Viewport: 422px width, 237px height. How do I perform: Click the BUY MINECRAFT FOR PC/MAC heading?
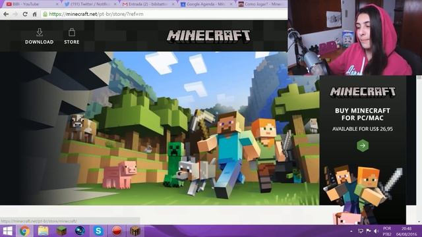pyautogui.click(x=363, y=114)
